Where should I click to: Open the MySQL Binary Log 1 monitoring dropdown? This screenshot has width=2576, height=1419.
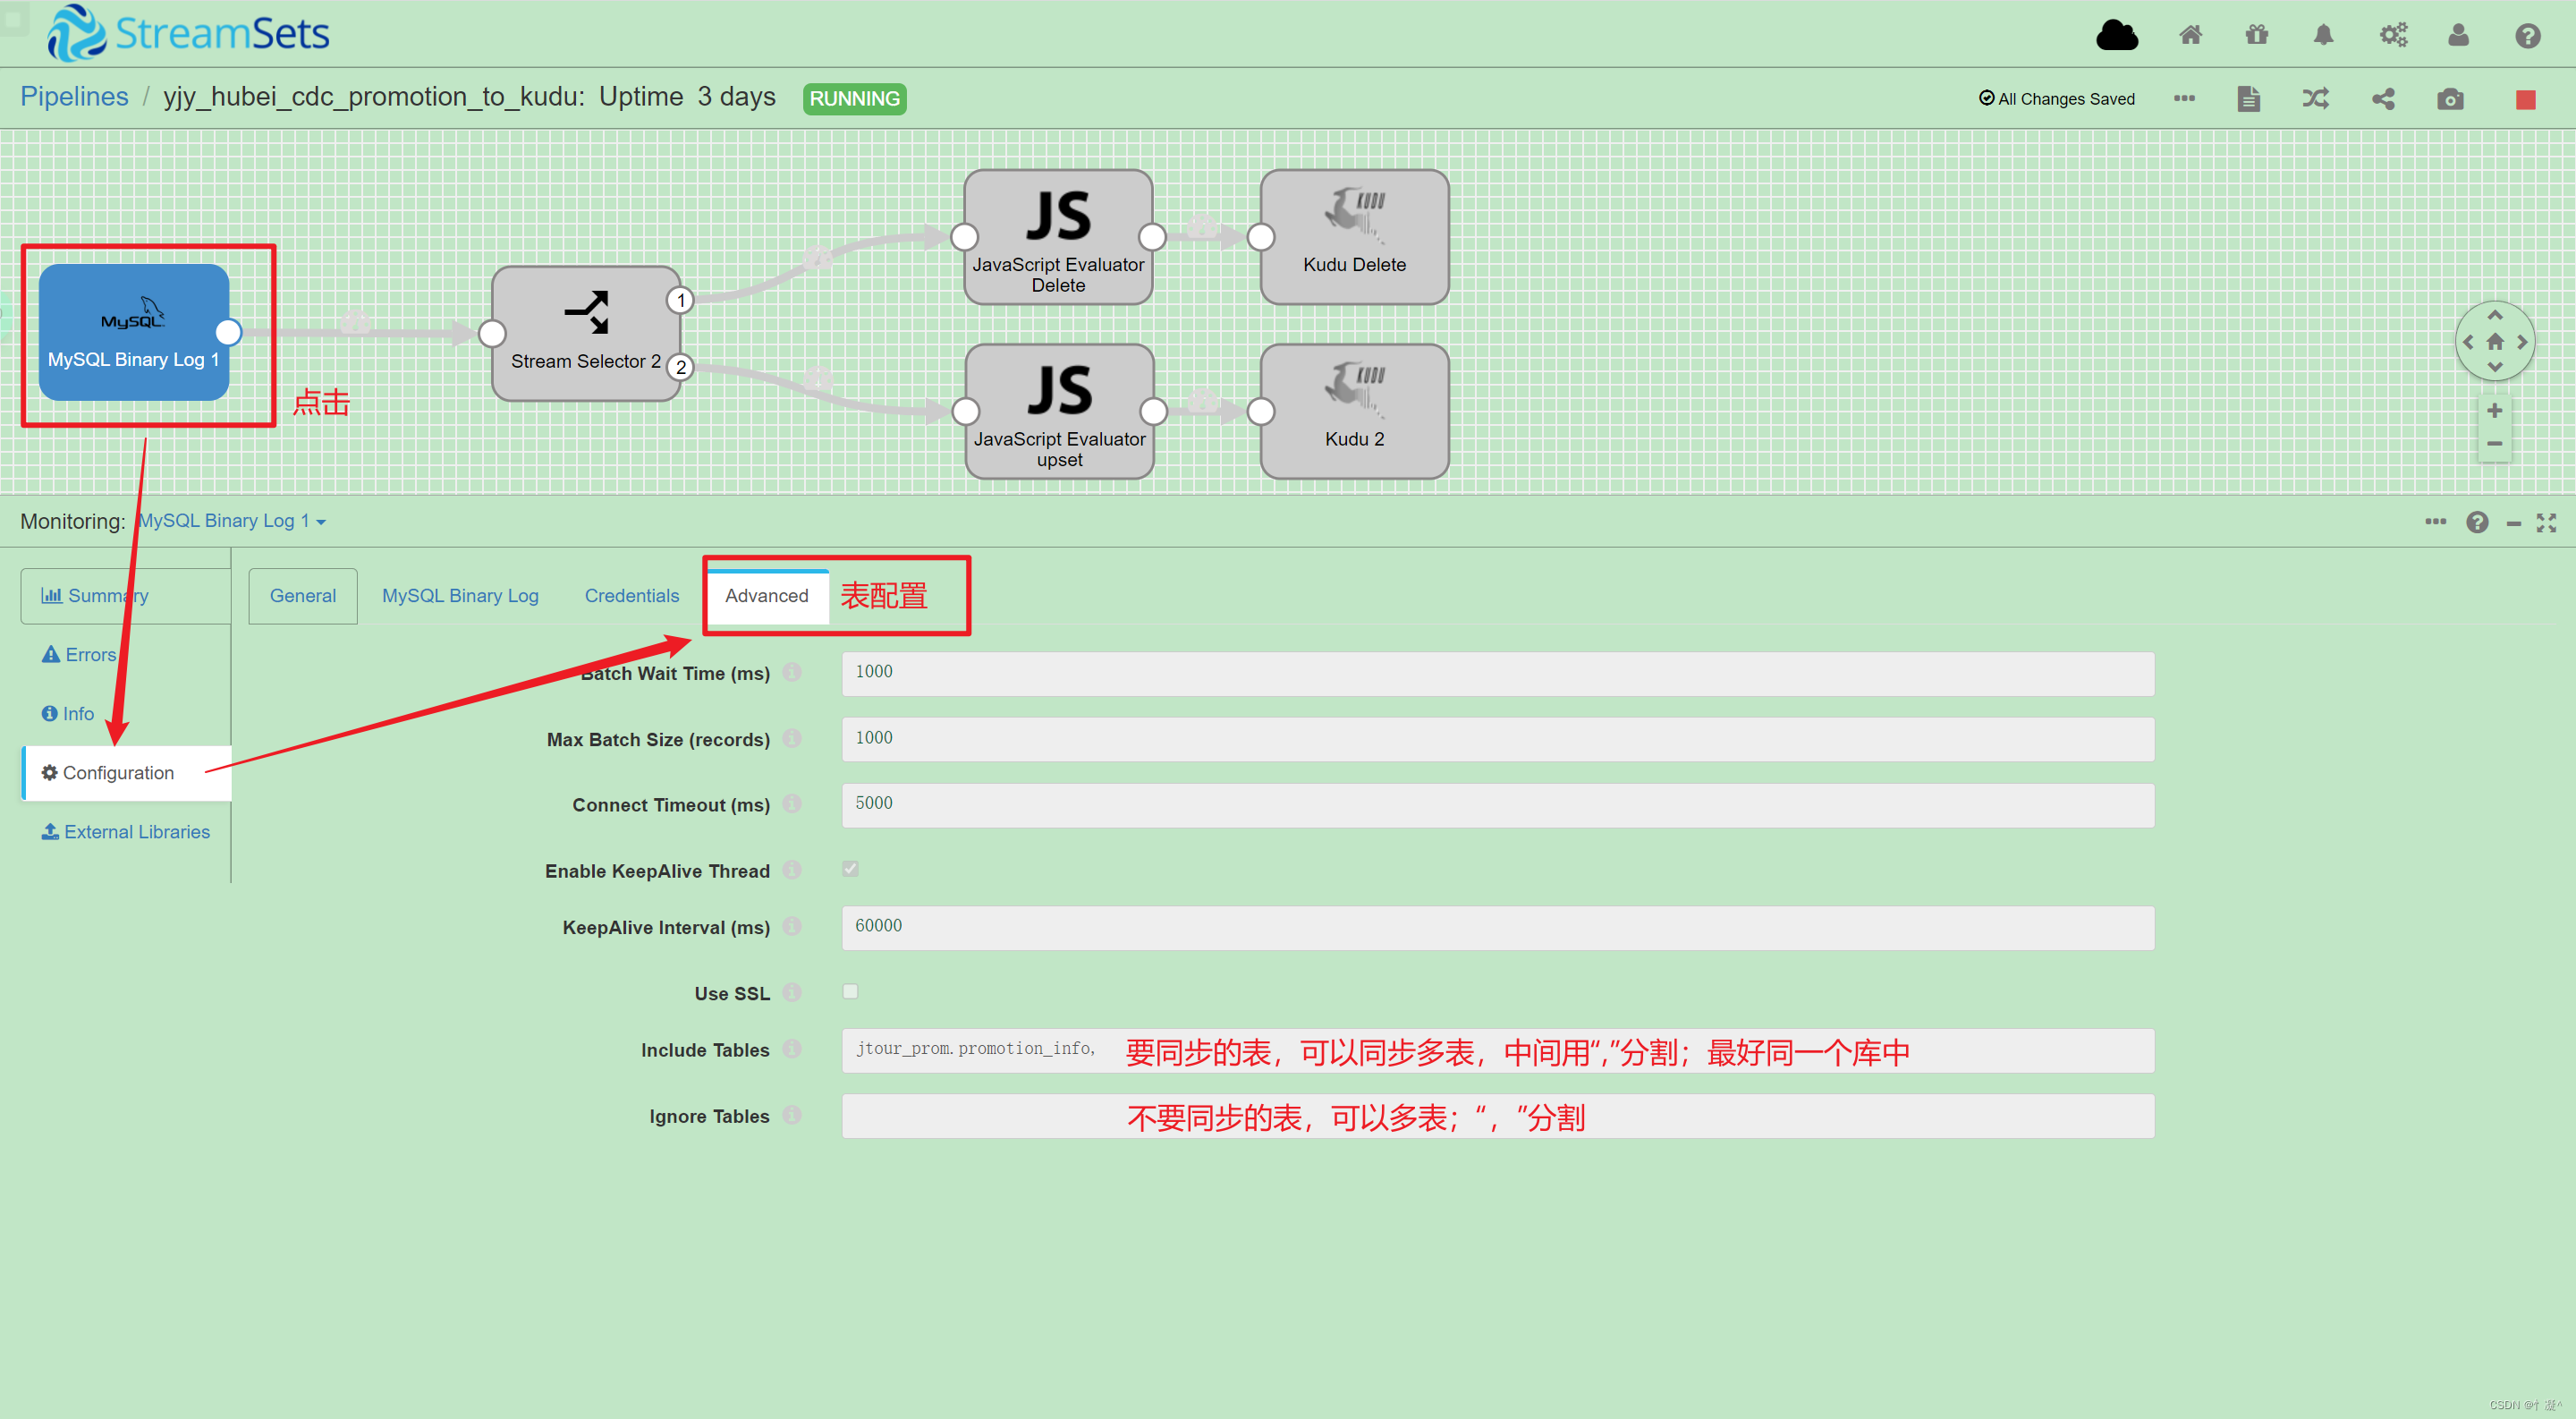pyautogui.click(x=230, y=520)
